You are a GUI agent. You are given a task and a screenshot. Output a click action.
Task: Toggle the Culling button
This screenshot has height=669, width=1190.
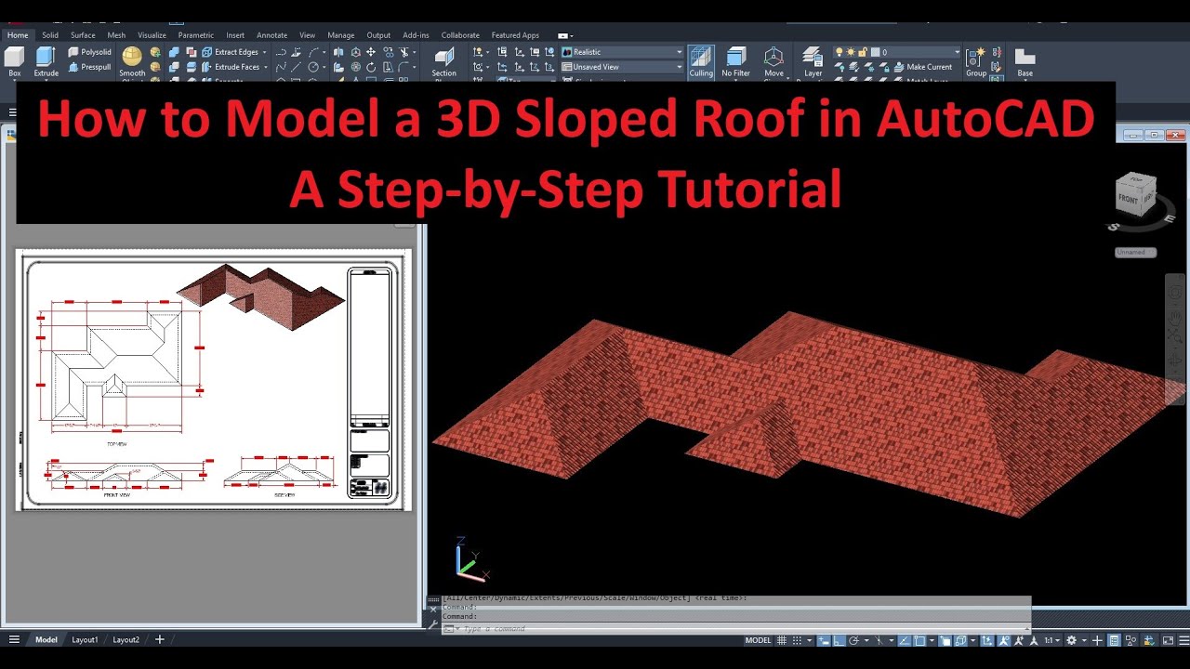tap(701, 61)
